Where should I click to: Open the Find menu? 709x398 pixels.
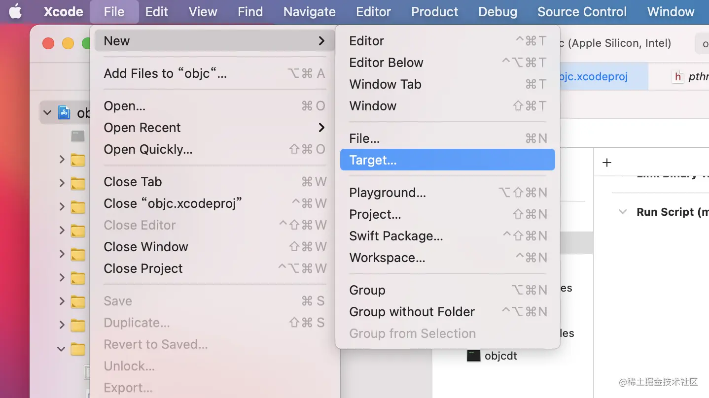pyautogui.click(x=250, y=12)
